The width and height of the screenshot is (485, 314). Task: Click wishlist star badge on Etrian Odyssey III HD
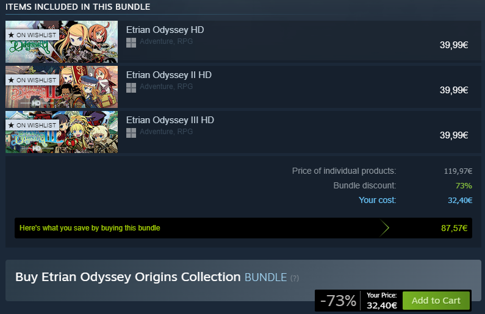pyautogui.click(x=32, y=125)
